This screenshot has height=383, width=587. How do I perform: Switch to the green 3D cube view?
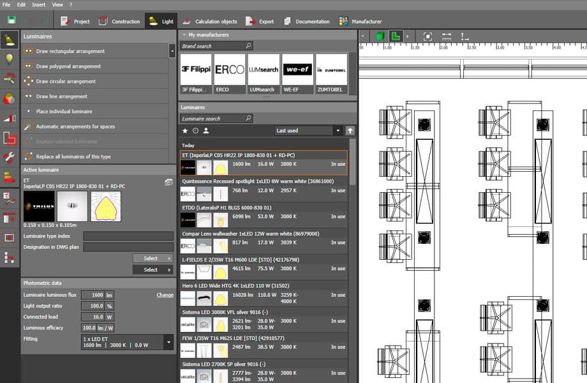click(380, 36)
